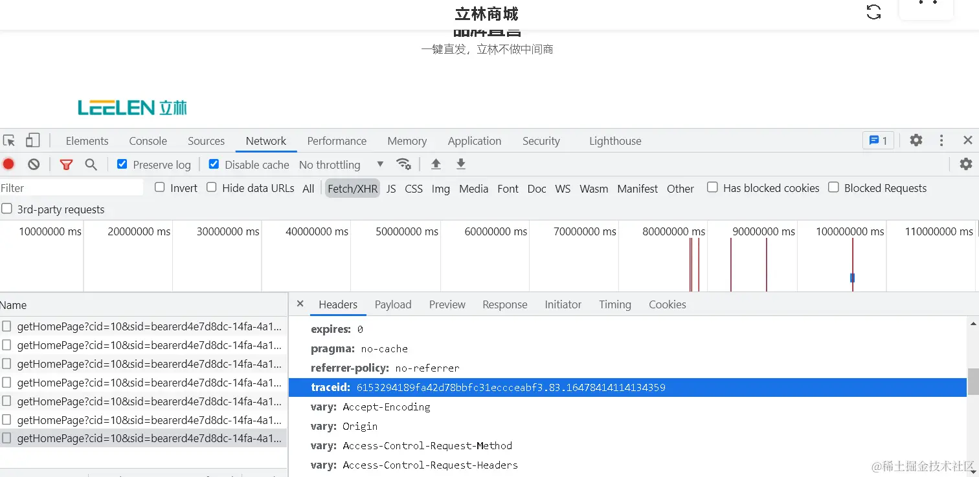Uncheck the Disable cache checkbox
This screenshot has height=477, width=979.
pos(214,164)
